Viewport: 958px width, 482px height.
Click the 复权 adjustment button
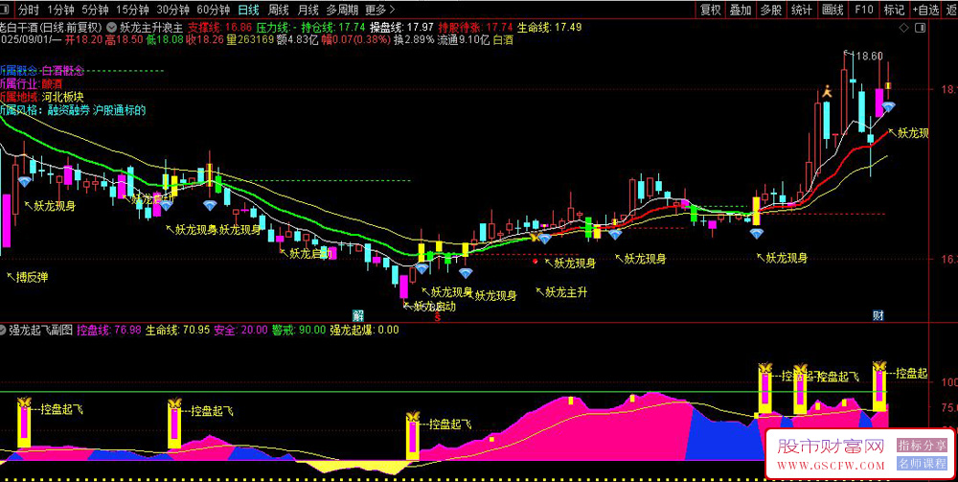pos(711,10)
